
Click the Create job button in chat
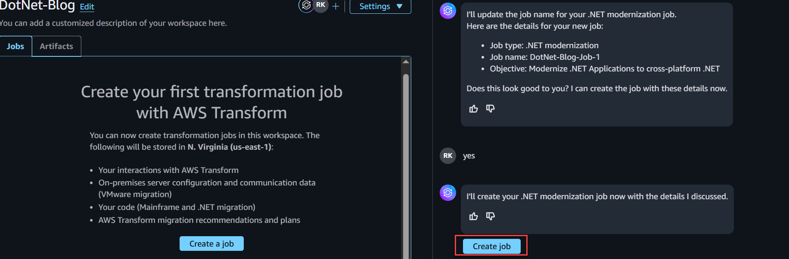tap(491, 246)
